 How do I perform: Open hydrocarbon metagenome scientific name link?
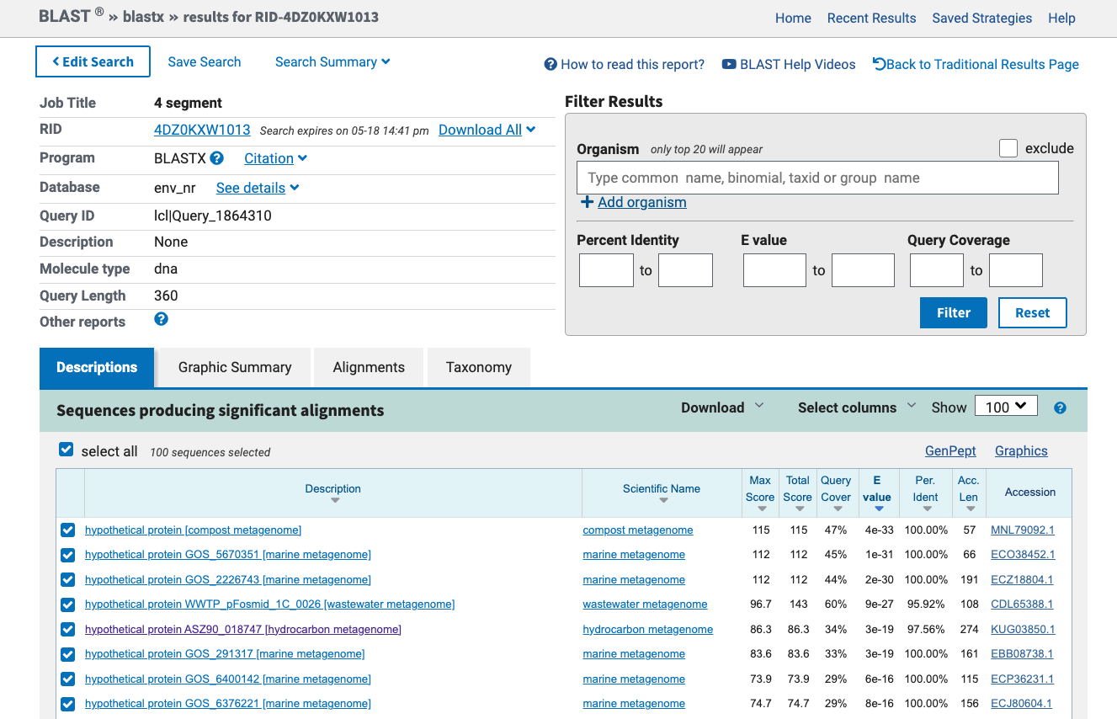click(x=647, y=630)
